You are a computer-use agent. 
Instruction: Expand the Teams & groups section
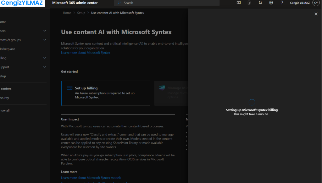point(45,40)
